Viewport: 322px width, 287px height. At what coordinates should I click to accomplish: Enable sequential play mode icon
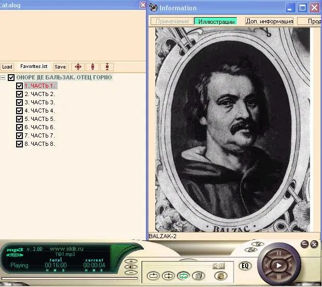tap(168, 276)
